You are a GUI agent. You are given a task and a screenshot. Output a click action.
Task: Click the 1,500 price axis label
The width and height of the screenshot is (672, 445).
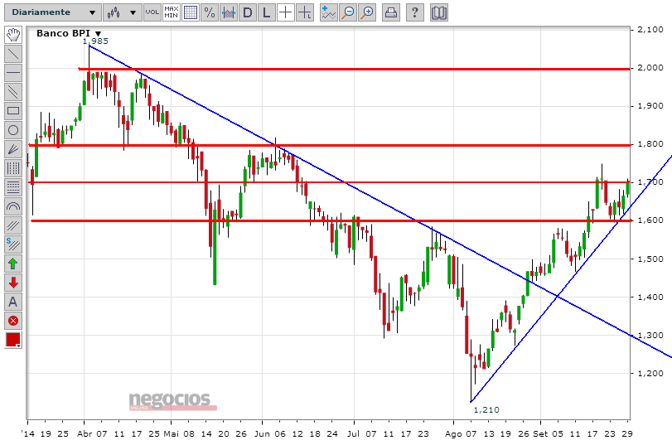pos(650,259)
